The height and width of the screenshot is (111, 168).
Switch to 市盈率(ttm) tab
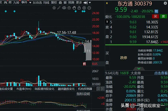point(24,89)
